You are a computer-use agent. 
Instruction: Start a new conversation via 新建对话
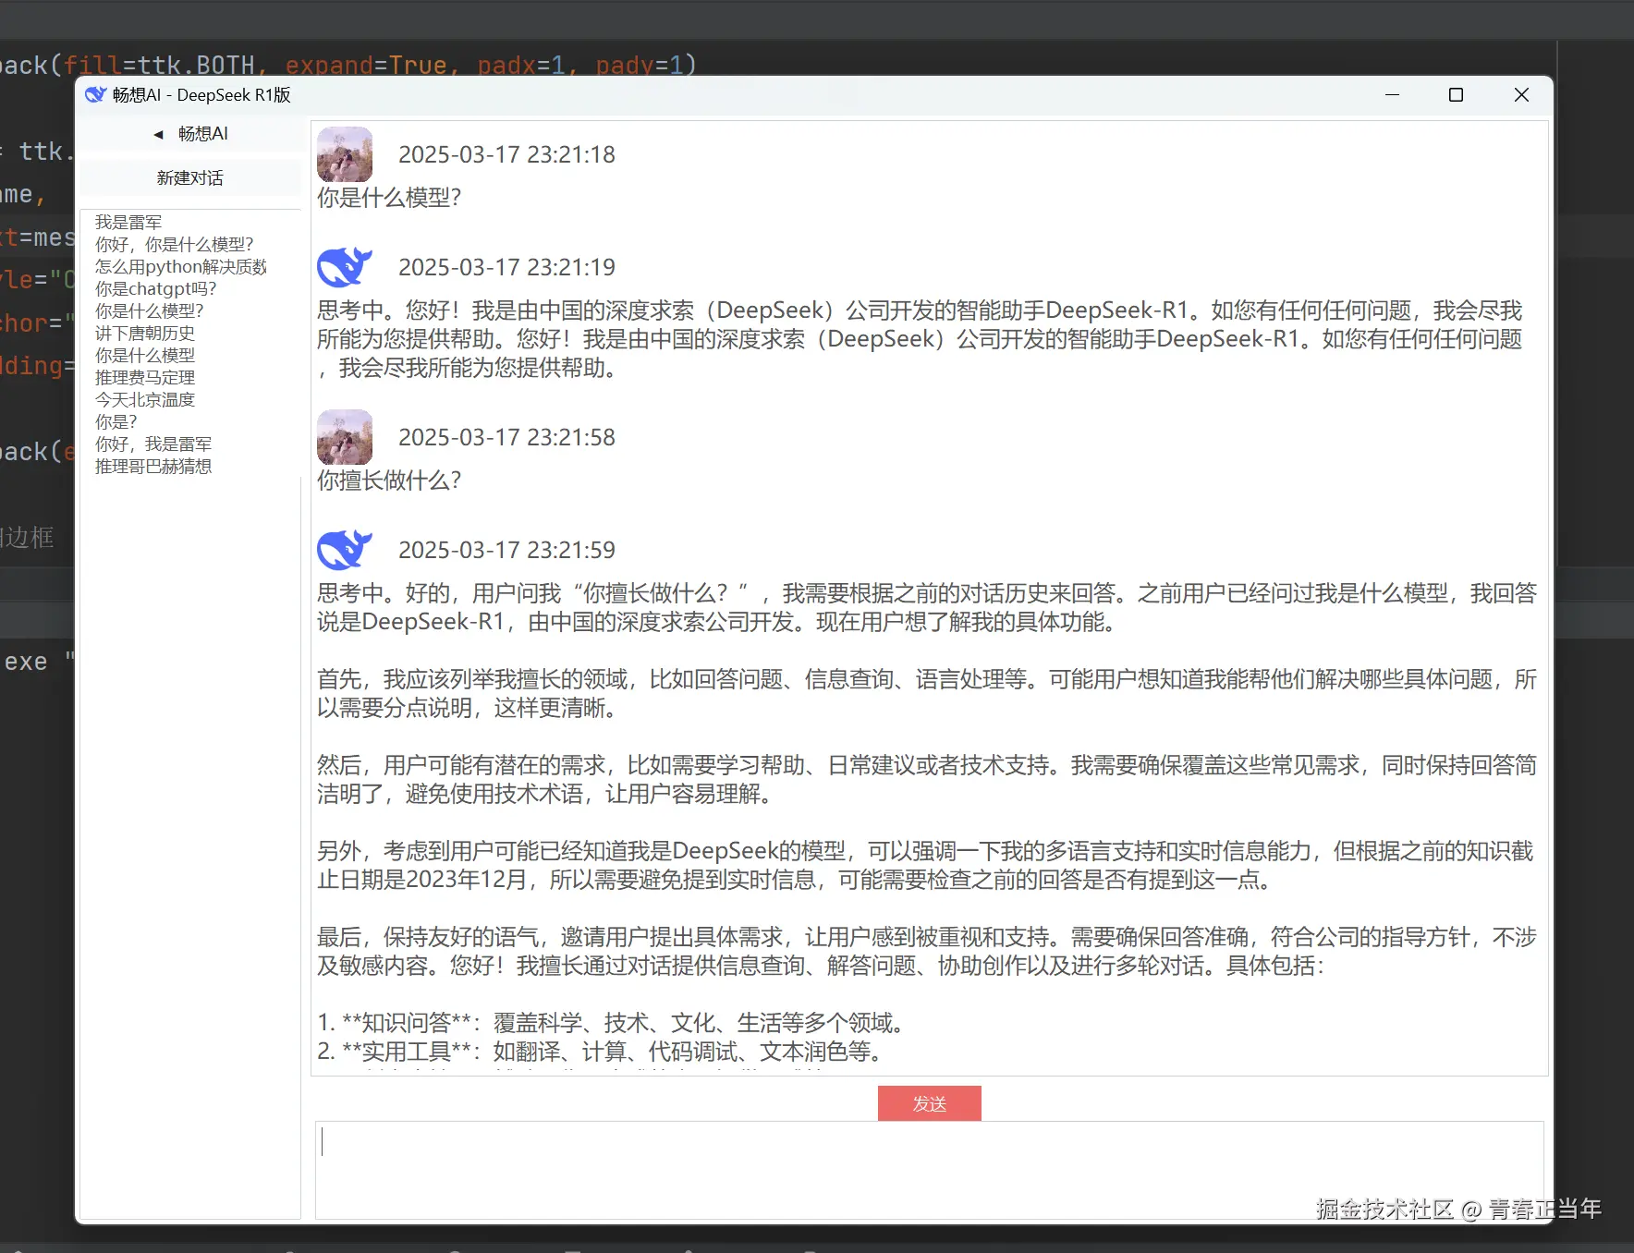(189, 177)
